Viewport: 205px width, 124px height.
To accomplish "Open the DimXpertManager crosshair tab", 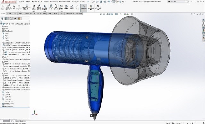I will pos(15,18).
